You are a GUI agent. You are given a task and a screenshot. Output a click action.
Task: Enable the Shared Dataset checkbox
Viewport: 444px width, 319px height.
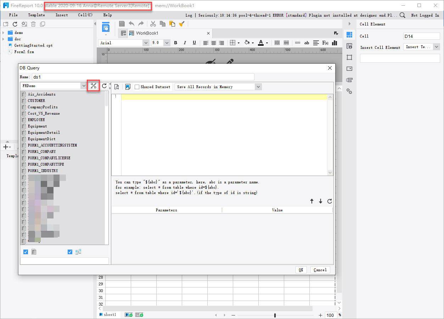[x=137, y=87]
